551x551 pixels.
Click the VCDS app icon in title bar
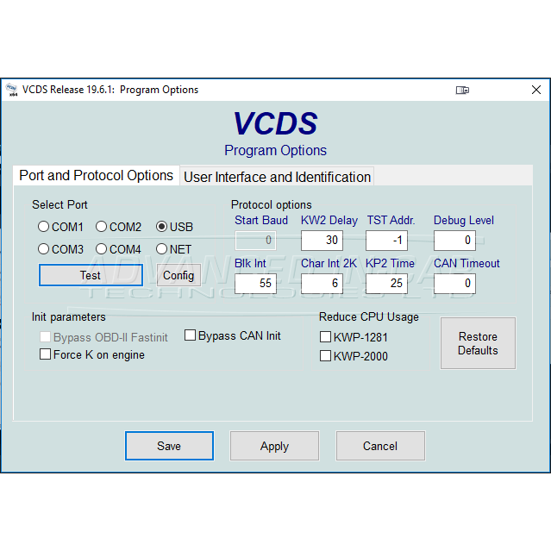(x=12, y=90)
